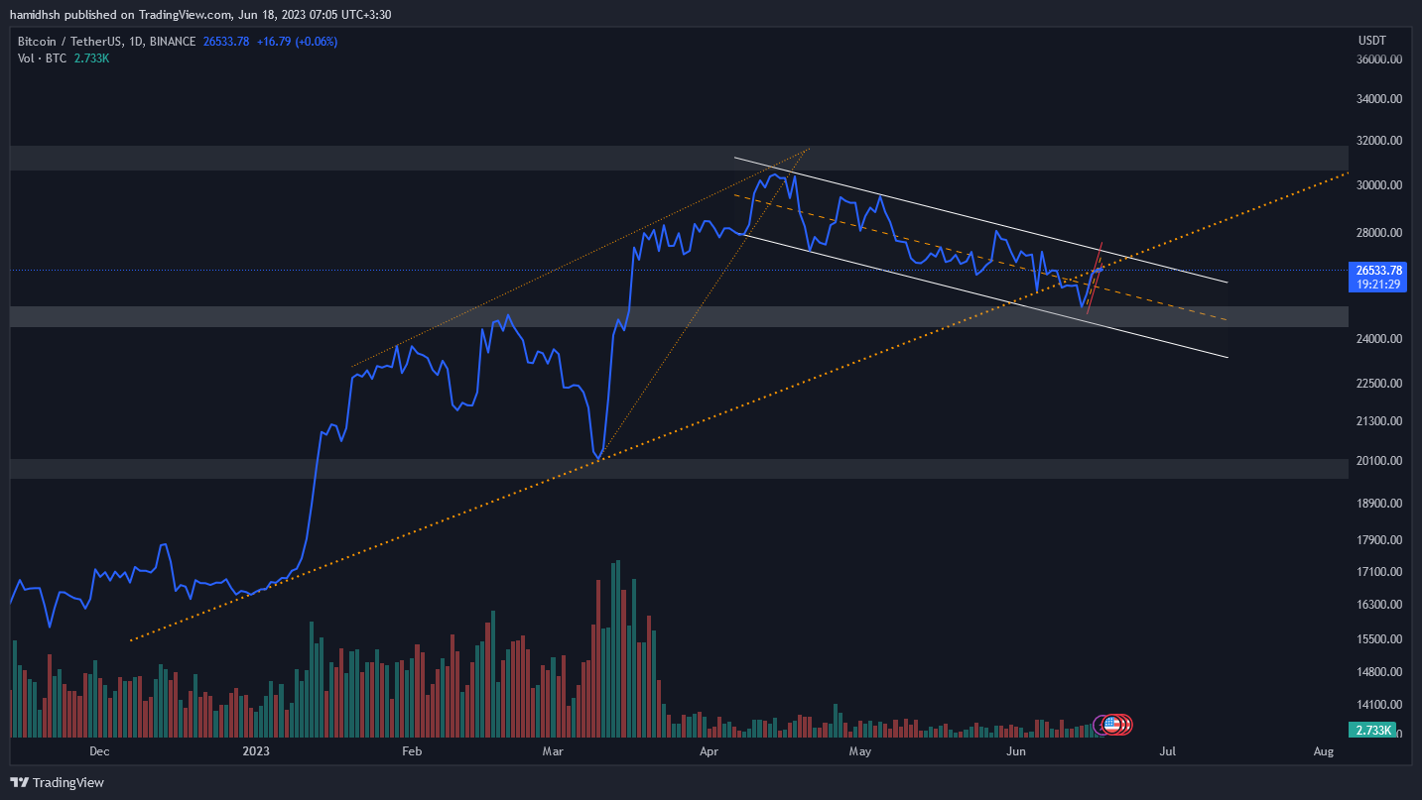1422x800 pixels.
Task: Click the 19:21:29 bar countdown label
Action: point(1378,284)
